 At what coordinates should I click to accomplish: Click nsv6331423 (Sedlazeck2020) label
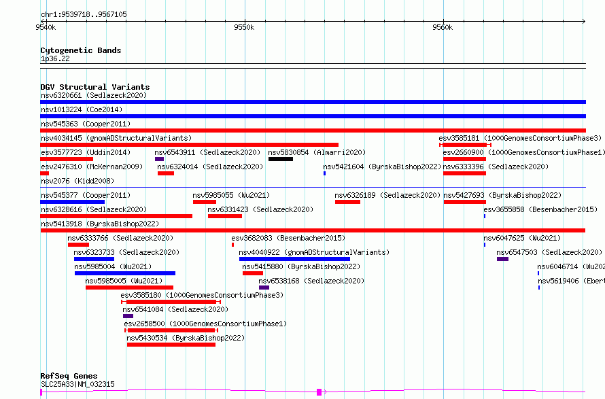click(x=260, y=209)
